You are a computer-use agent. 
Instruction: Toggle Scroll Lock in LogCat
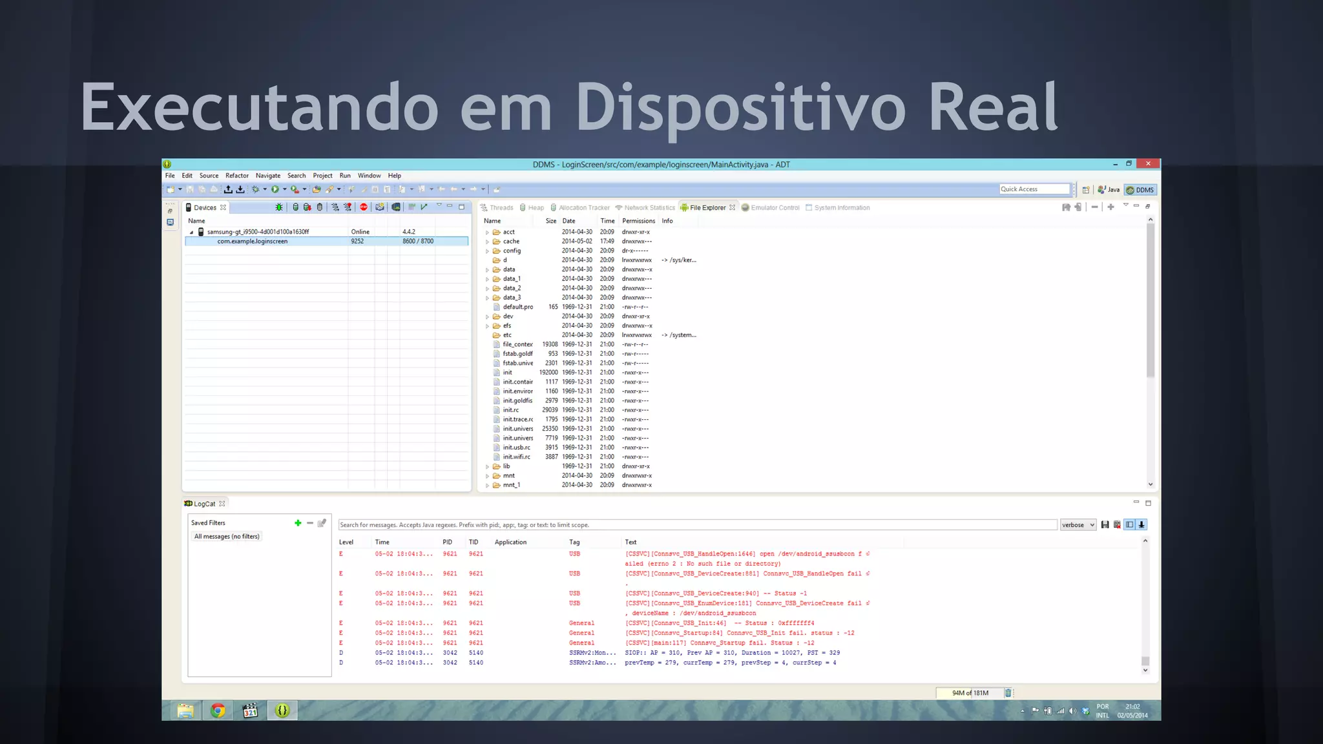coord(1142,525)
